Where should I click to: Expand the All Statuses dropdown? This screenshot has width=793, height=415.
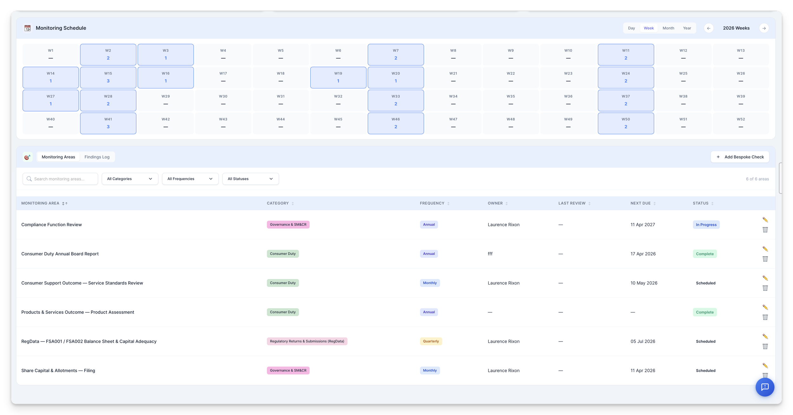tap(250, 179)
